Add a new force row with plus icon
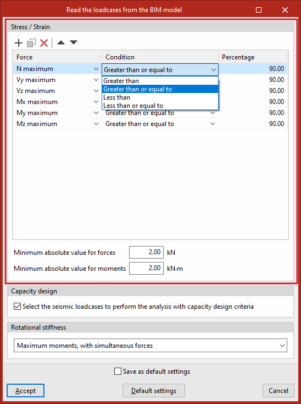The image size is (301, 404). [19, 43]
